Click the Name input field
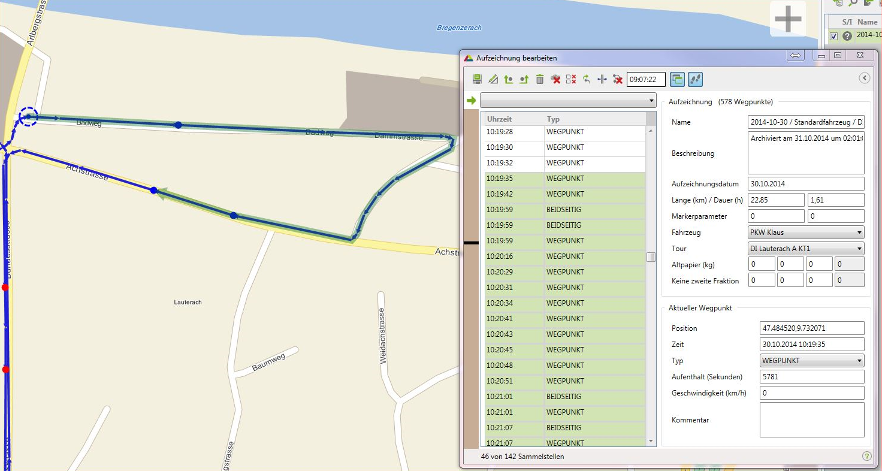 [x=806, y=122]
